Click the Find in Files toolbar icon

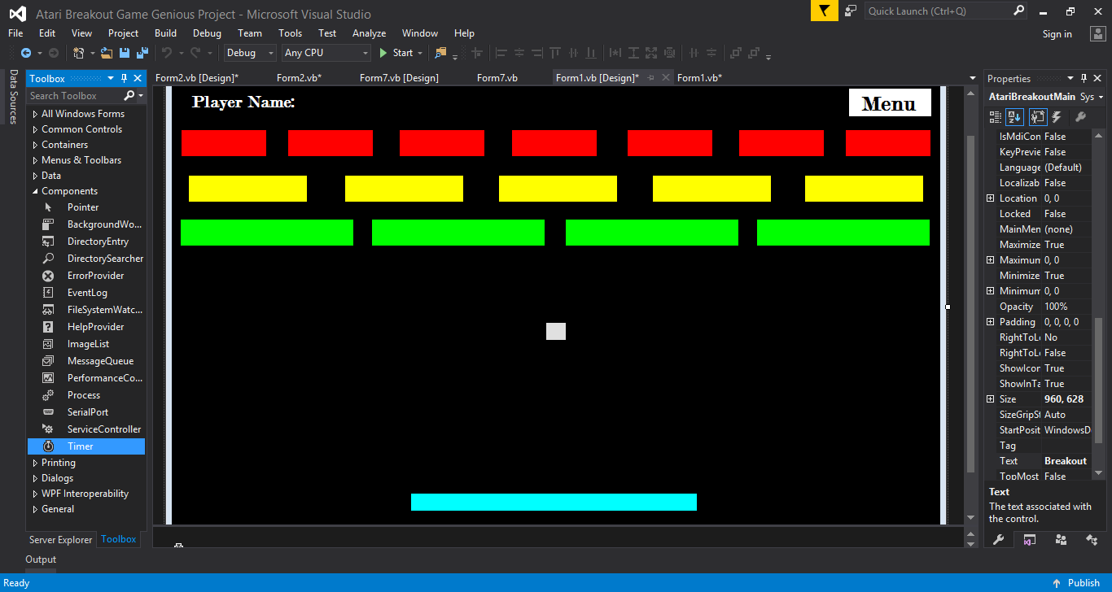tap(441, 53)
